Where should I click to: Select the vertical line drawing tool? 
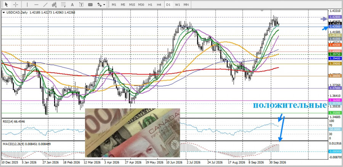[27, 4]
